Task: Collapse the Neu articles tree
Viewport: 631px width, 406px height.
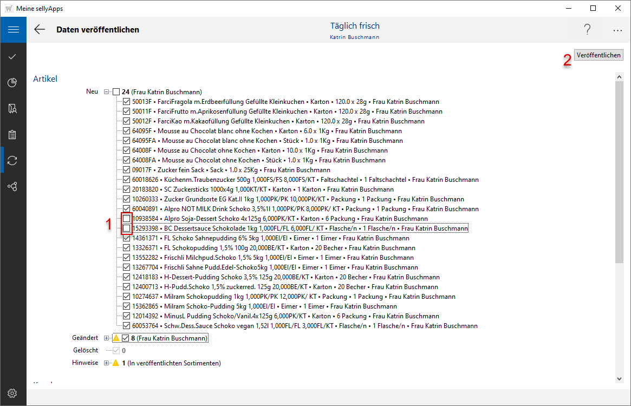Action: (107, 92)
